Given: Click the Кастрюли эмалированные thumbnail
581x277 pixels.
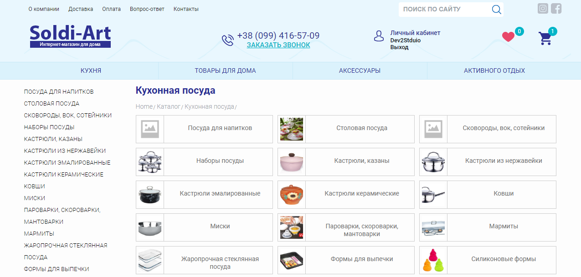Looking at the screenshot, I should click(x=149, y=194).
